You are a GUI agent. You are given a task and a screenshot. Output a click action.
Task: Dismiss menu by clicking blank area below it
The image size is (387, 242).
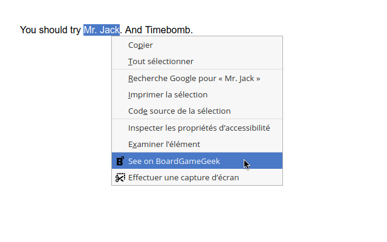(x=193, y=215)
